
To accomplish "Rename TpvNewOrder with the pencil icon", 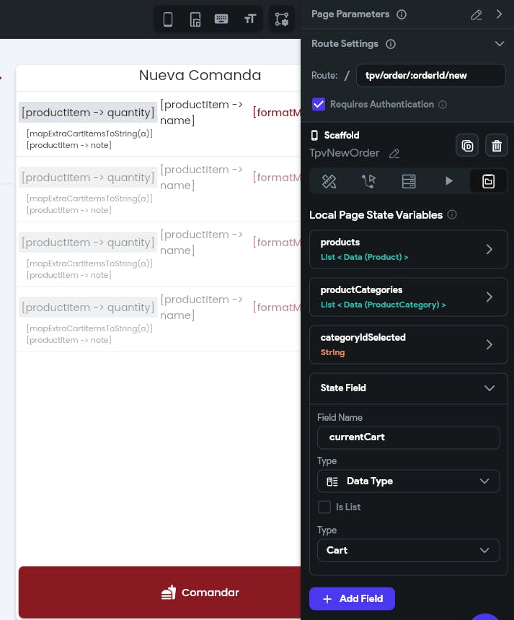I will pos(394,154).
